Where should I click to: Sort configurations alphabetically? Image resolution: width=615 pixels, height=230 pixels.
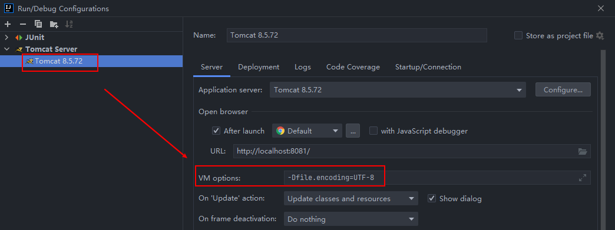(x=69, y=24)
